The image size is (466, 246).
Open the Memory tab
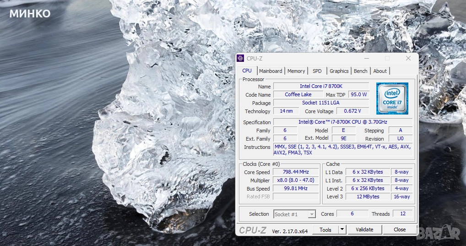point(296,71)
